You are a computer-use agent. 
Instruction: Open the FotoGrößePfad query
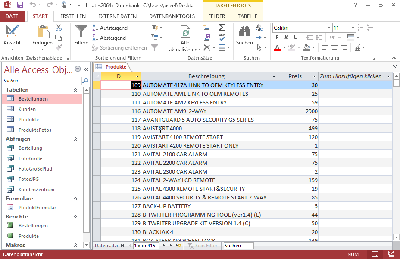point(42,169)
